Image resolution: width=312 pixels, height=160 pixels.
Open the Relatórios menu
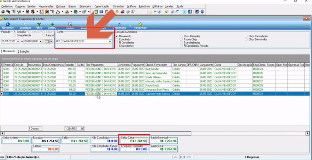[144, 6]
